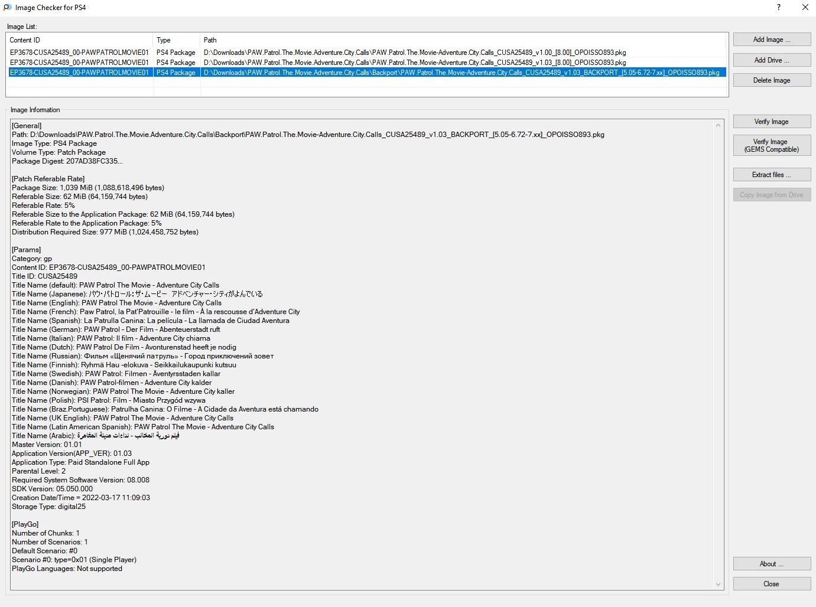The width and height of the screenshot is (816, 607).
Task: Click the info panel scrollbar down arrow
Action: tap(719, 585)
